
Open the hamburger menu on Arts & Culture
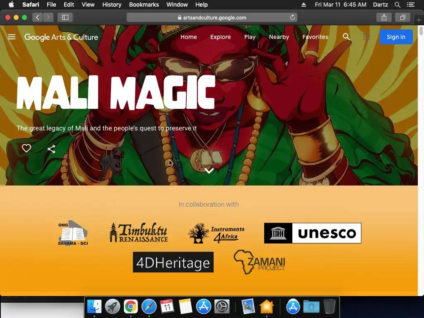pos(11,37)
